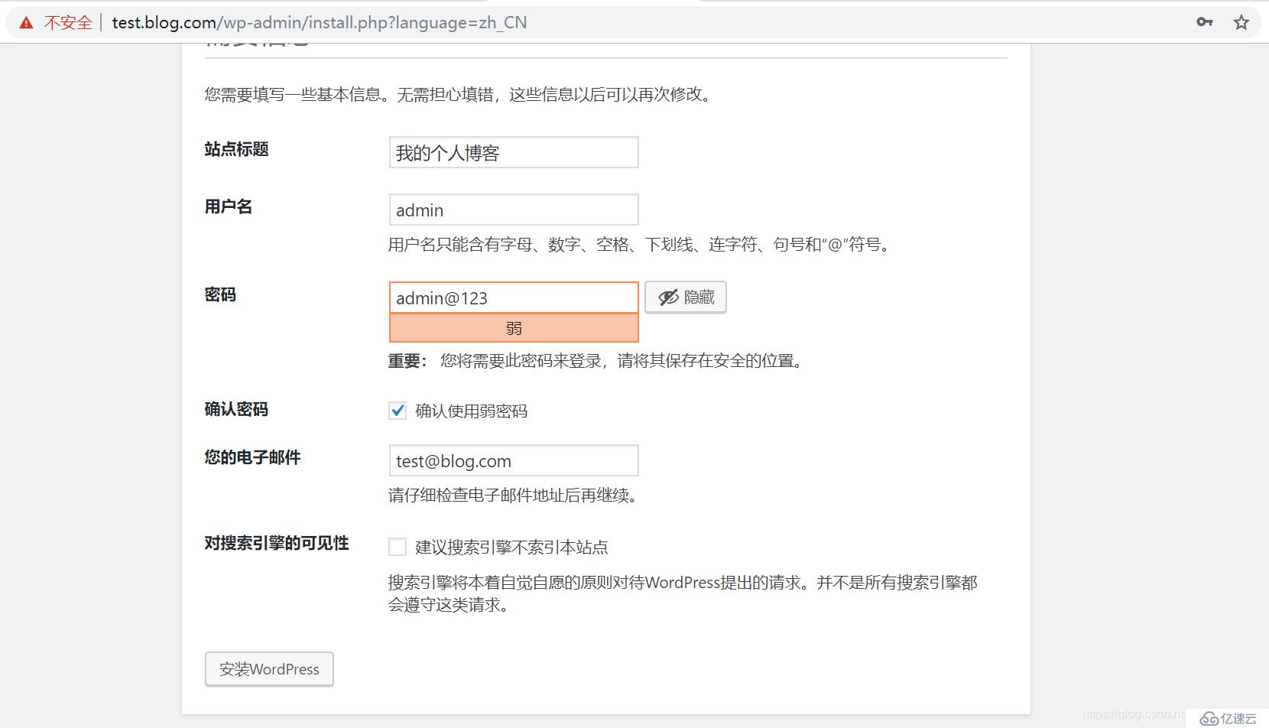Click the 不安全 warning text

[x=68, y=23]
